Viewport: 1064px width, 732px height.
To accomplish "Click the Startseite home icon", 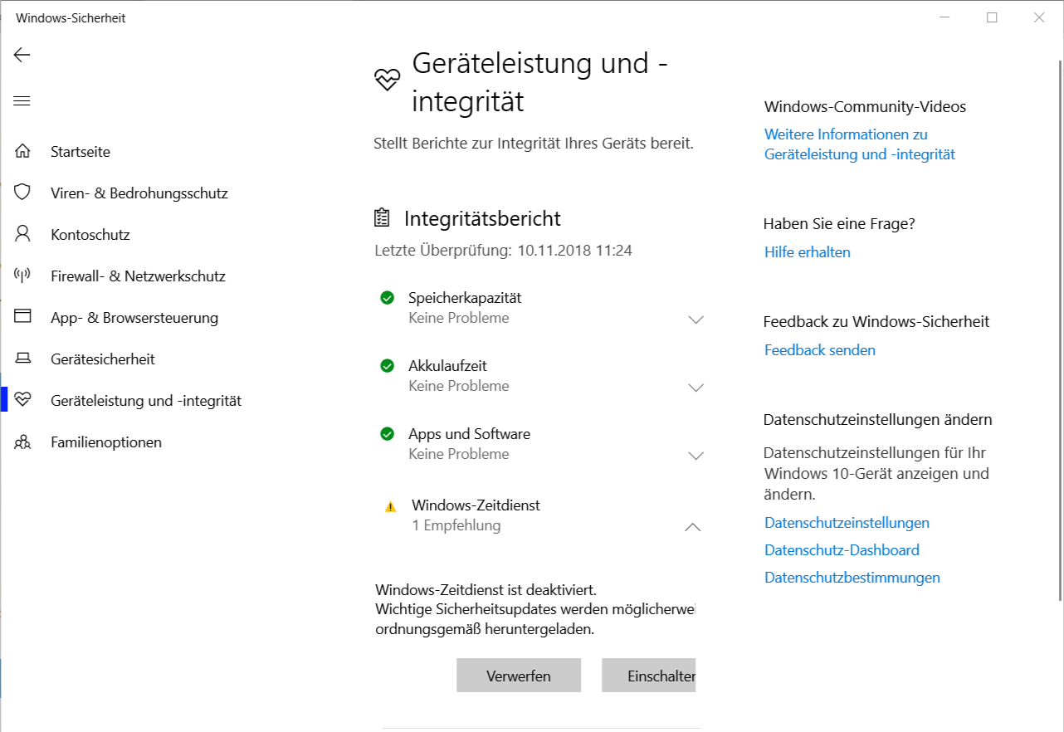I will [x=22, y=151].
